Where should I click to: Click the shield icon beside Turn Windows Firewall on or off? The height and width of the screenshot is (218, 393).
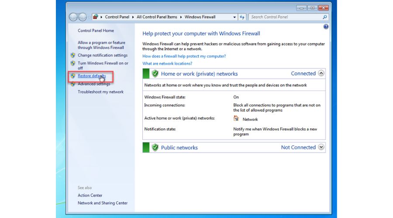click(73, 63)
